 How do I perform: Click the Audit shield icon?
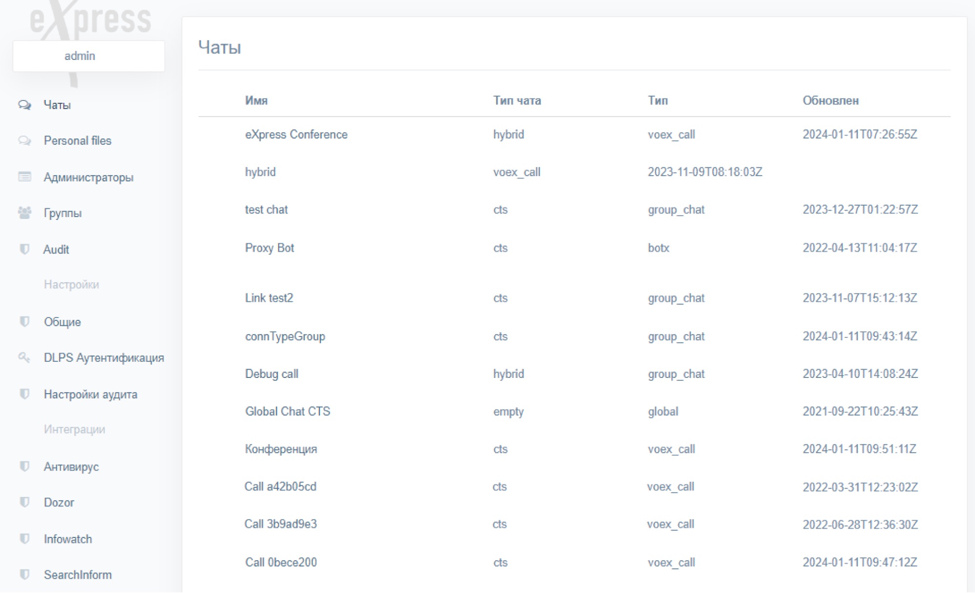point(24,249)
